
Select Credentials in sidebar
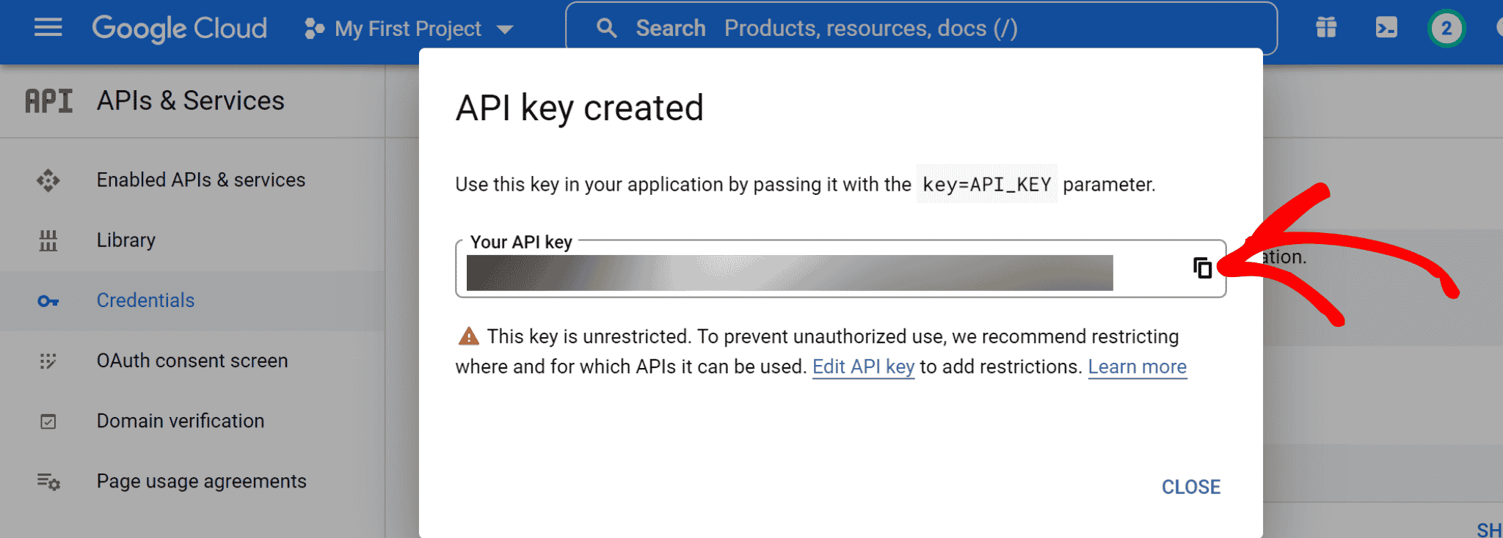[x=145, y=301]
